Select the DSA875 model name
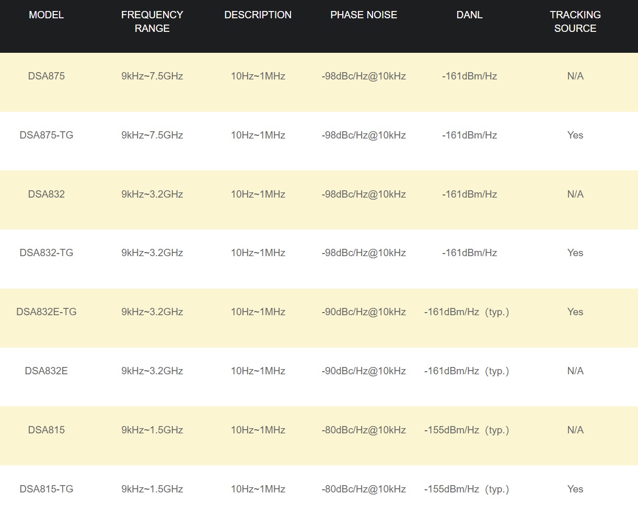Screen dimensions: 638x517 (47, 76)
